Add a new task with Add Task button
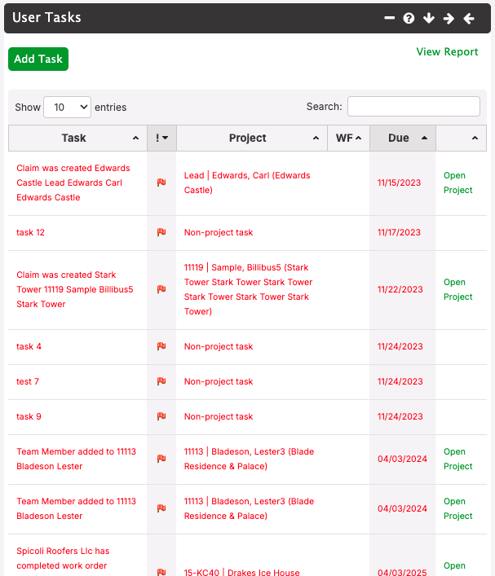The height and width of the screenshot is (576, 495). click(x=38, y=59)
